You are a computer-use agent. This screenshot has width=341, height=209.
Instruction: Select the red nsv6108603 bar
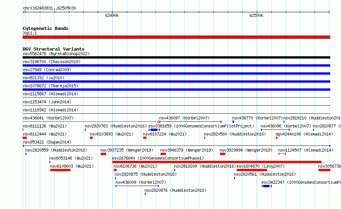pos(60,170)
